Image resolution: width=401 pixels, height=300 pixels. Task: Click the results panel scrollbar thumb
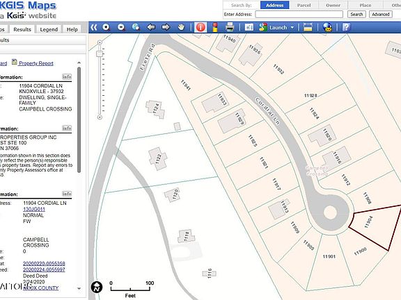(79, 120)
